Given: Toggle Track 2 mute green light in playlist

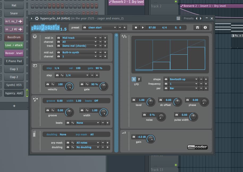Looking at the screenshot, I should point(176,2).
